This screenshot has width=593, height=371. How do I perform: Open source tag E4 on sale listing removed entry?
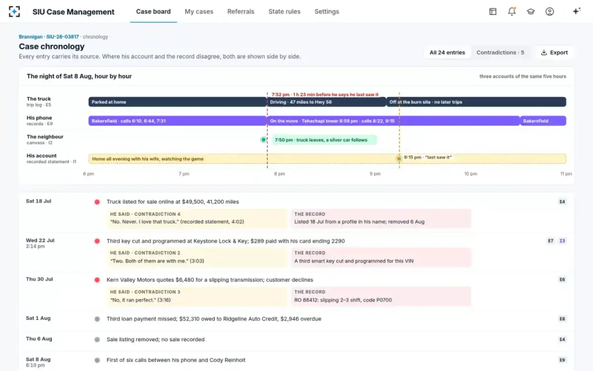point(562,340)
